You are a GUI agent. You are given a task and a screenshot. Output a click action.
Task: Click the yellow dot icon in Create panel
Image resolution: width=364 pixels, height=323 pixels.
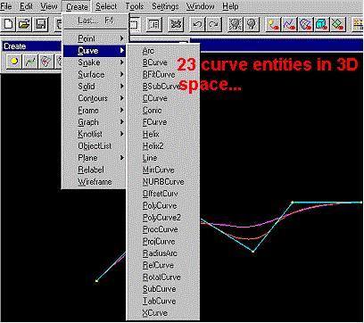point(13,62)
